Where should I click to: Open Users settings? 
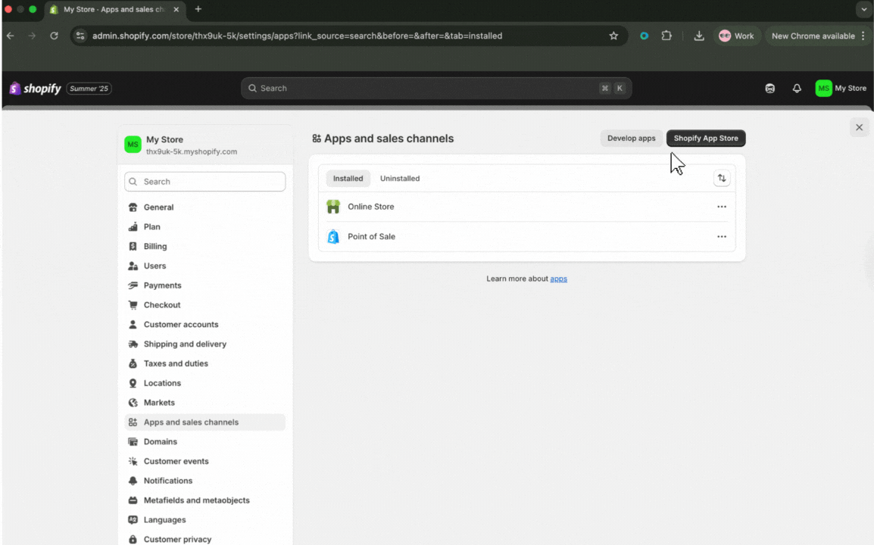[x=204, y=266]
